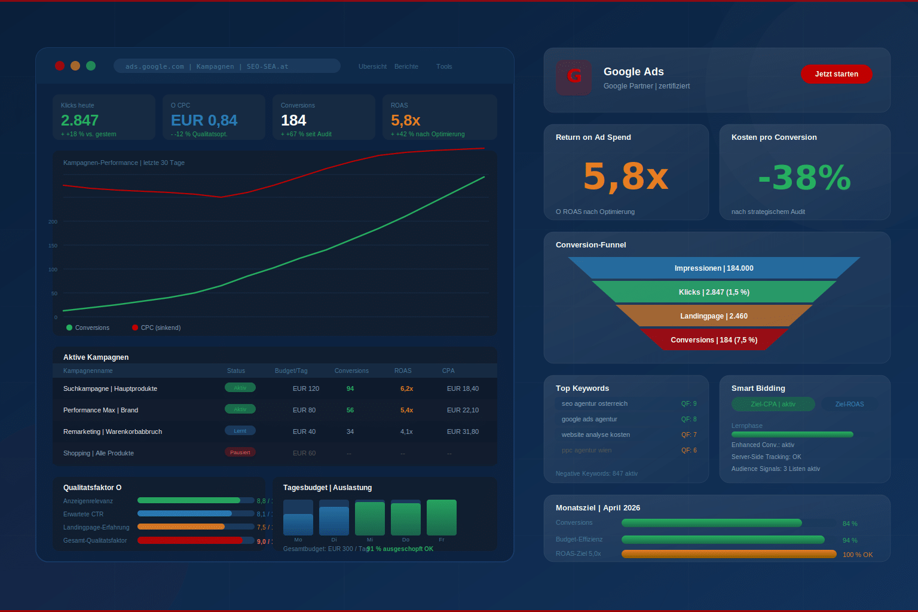Click the Anzeigenrelevanz quality bar
Screen dimensions: 918x612
point(196,500)
